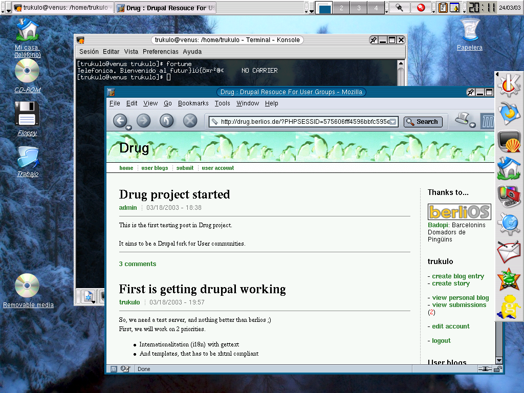Follow the submit navigation link
524x393 pixels.
pos(185,168)
